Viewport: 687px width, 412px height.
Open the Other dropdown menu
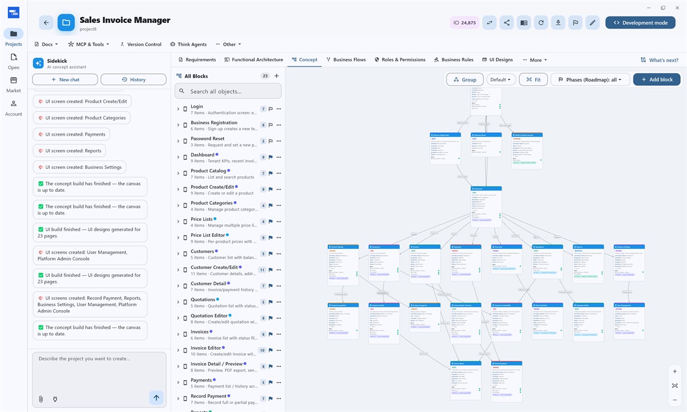point(228,44)
